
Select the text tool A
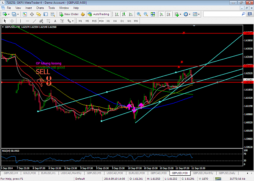(x=55, y=21)
